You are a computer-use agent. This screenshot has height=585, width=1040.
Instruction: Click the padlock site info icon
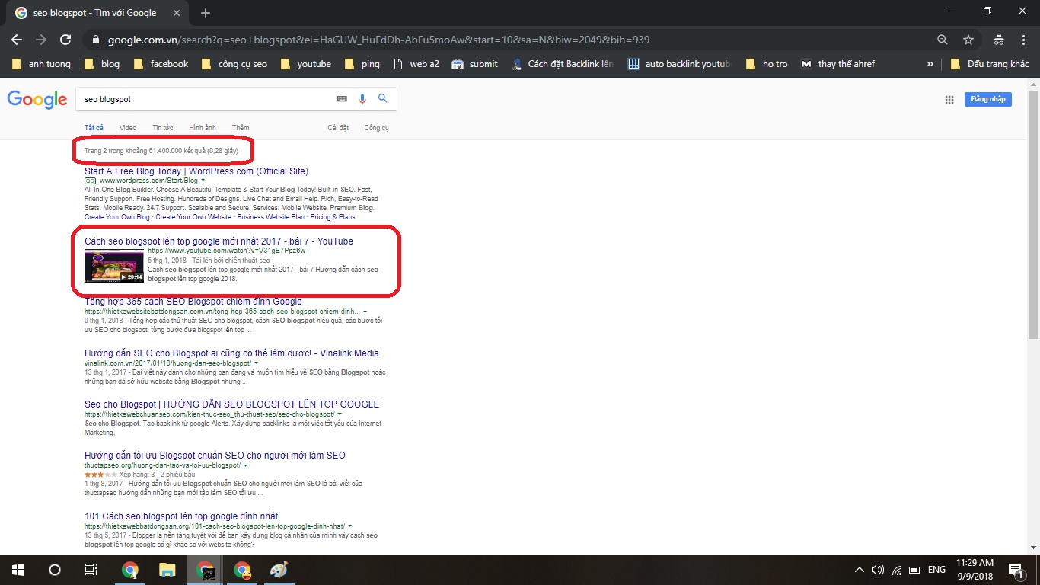[x=95, y=40]
